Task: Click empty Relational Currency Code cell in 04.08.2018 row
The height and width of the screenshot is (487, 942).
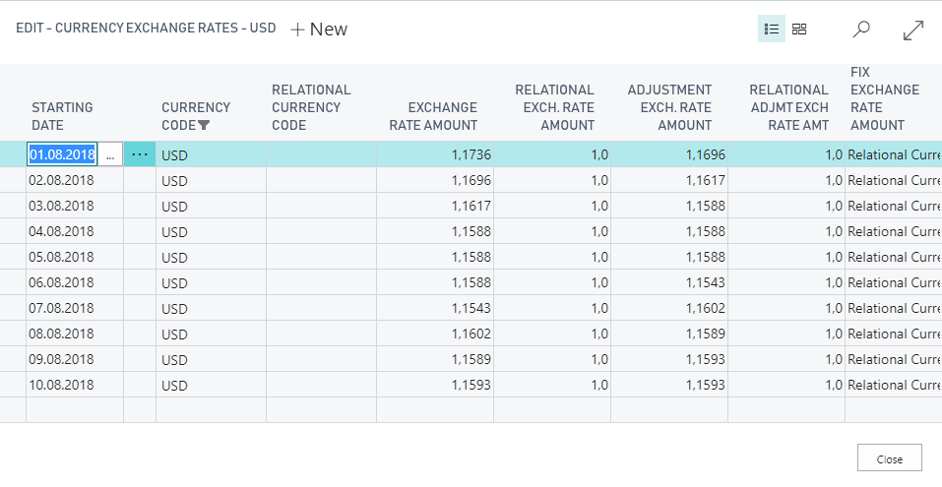Action: 322,231
